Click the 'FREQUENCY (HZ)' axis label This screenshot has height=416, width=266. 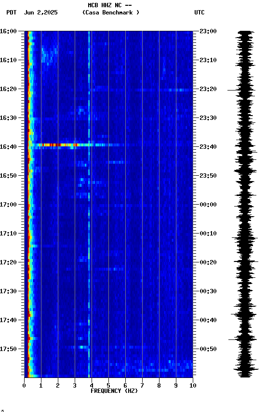tap(114, 391)
